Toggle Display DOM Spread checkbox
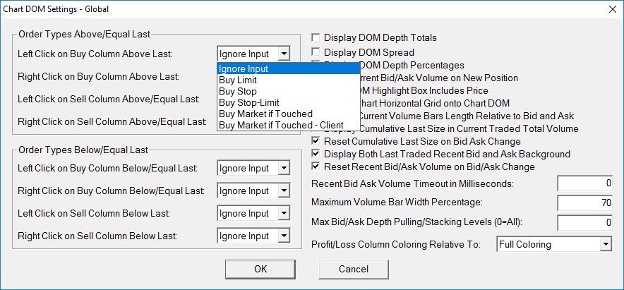624x290 pixels. (317, 52)
